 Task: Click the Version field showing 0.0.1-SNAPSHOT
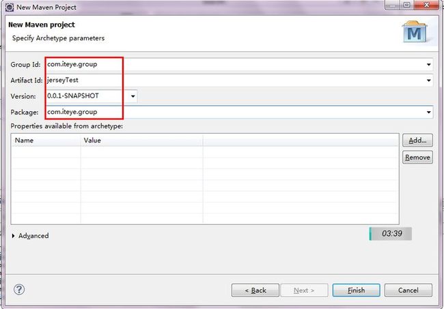(x=91, y=96)
